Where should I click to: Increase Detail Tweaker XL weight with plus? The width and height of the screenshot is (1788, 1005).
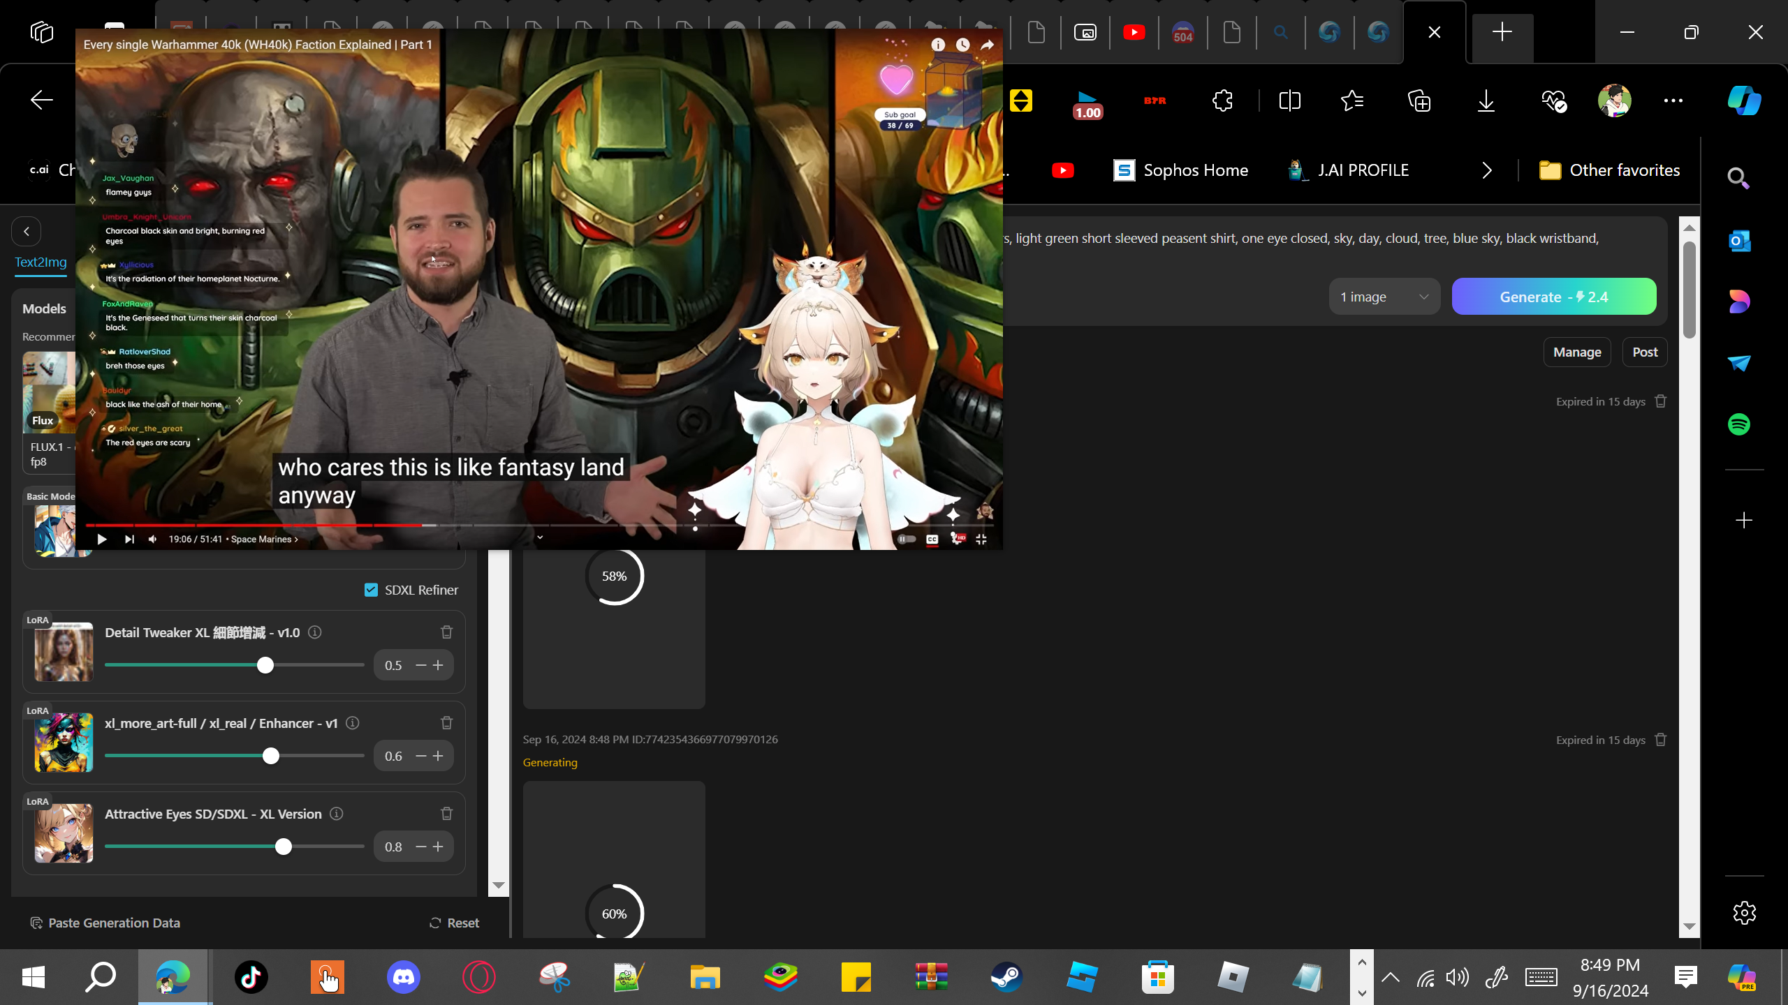(438, 665)
